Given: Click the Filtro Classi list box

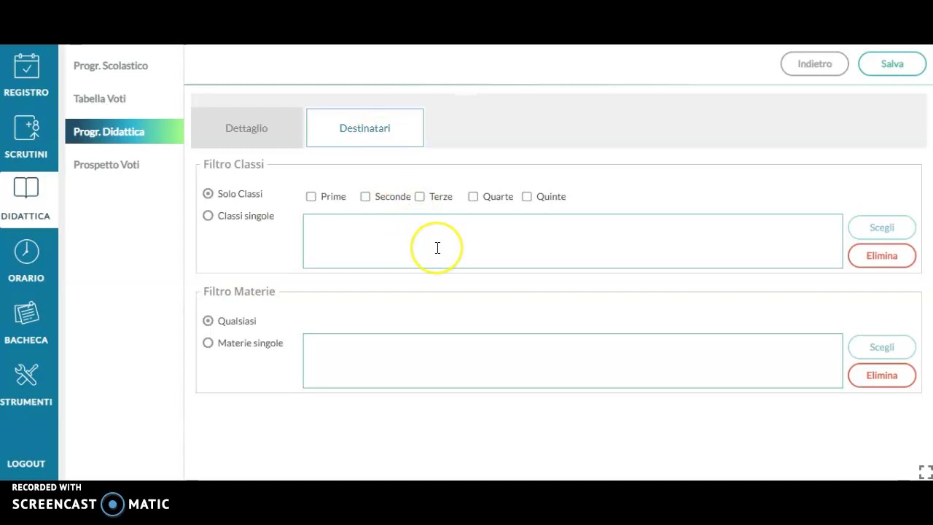Looking at the screenshot, I should coord(573,241).
